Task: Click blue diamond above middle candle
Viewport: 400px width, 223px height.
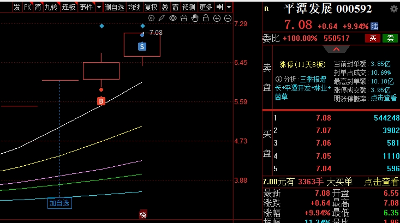Action: pos(102,26)
